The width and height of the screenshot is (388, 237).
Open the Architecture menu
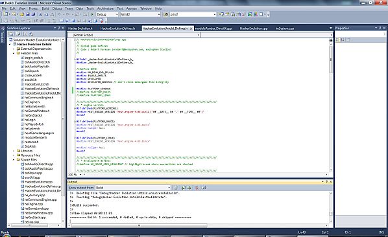pos(105,8)
